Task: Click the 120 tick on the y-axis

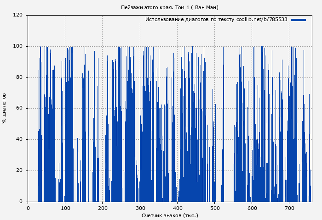Action: 18,15
